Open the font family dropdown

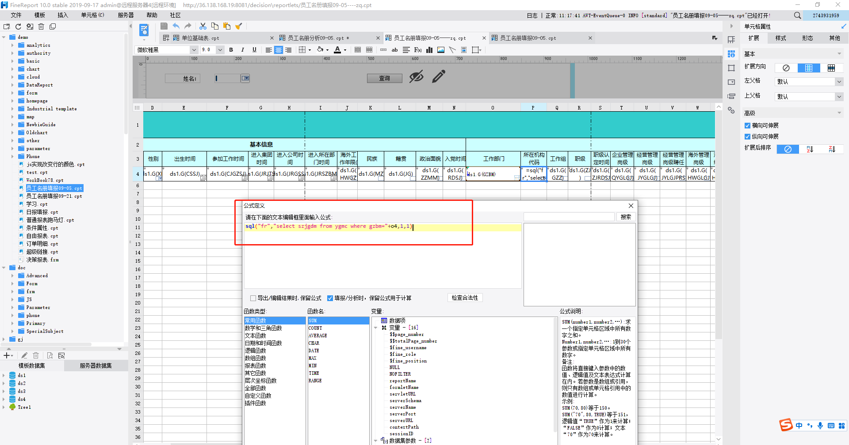click(x=194, y=50)
